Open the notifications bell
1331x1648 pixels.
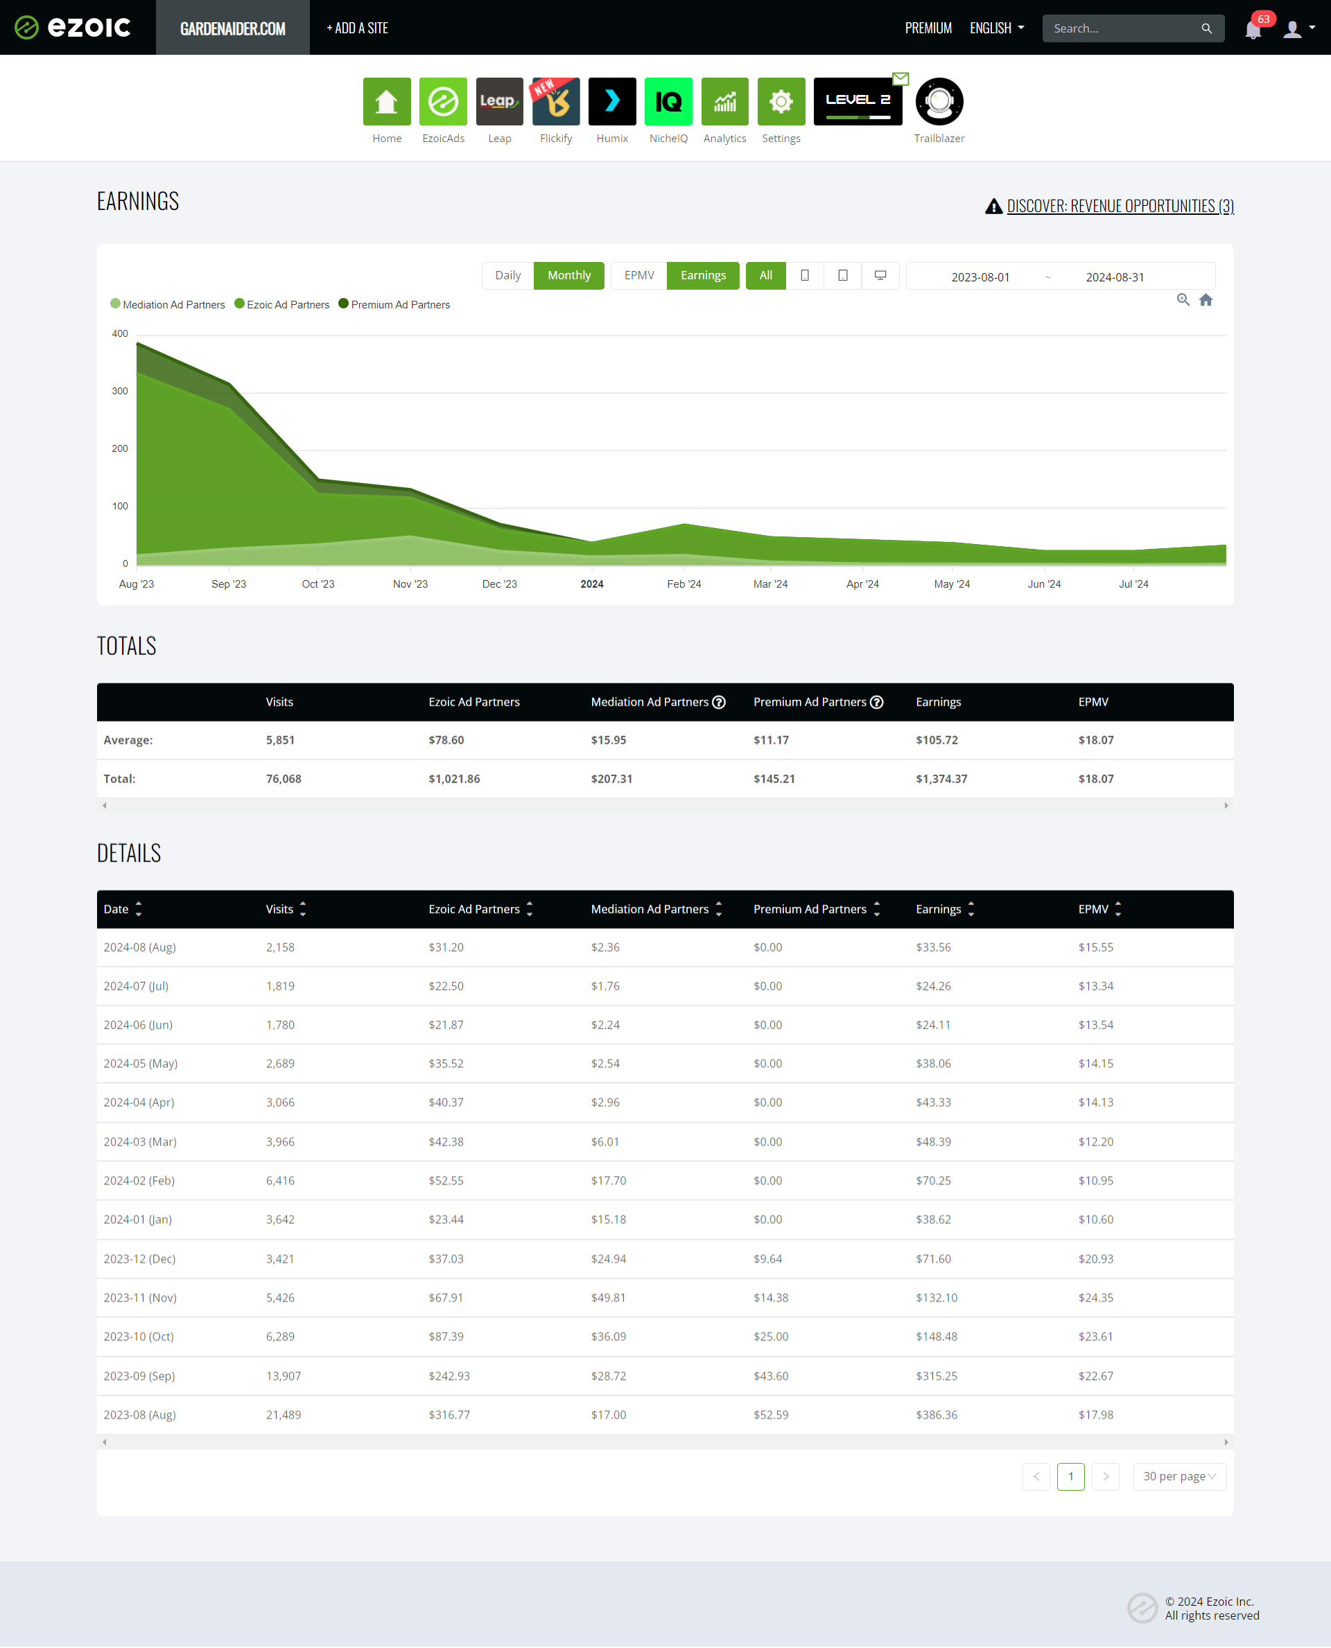pos(1253,30)
